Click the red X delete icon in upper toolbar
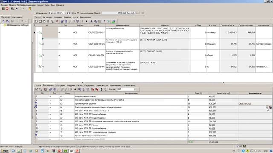The width and height of the screenshot is (273, 153). 57,21
